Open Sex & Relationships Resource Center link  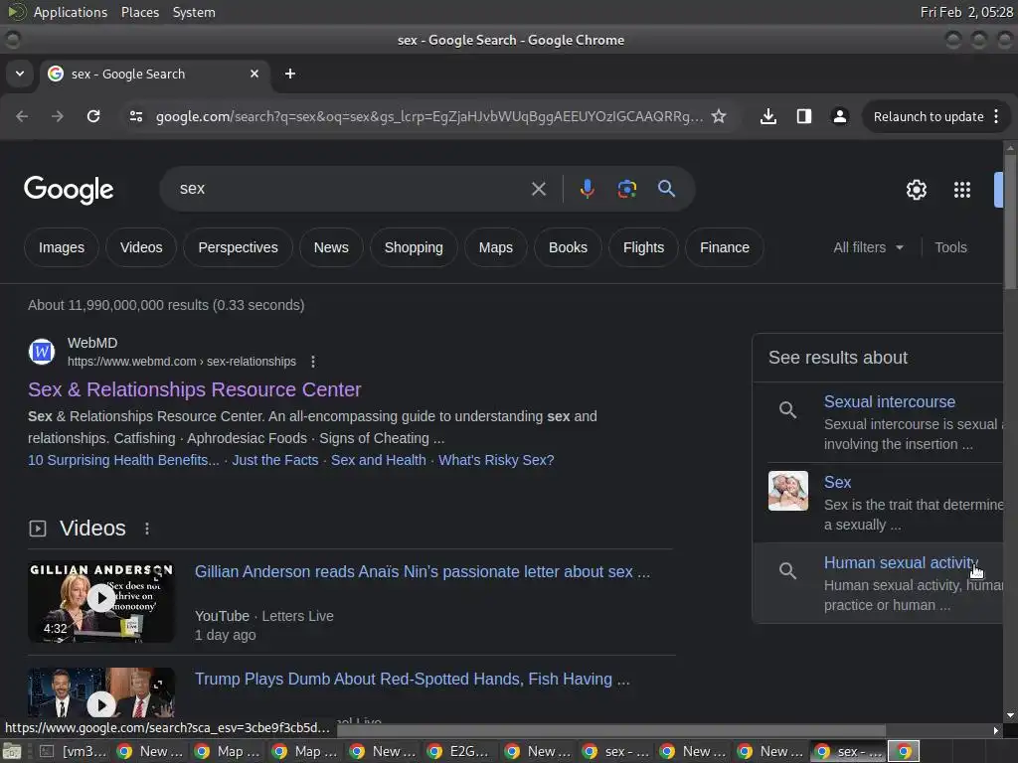(x=194, y=389)
